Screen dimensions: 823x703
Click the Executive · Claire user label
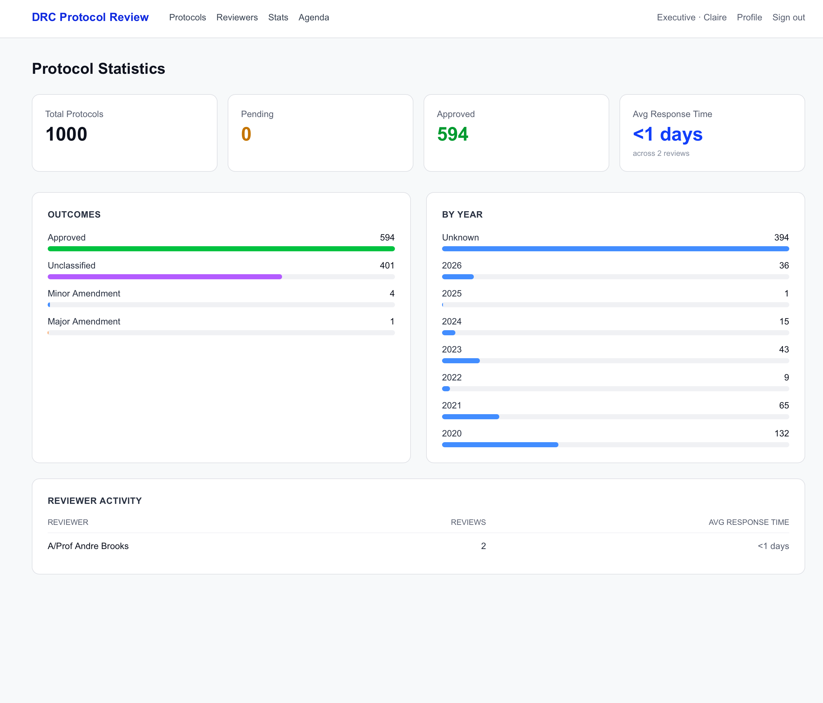(x=692, y=17)
